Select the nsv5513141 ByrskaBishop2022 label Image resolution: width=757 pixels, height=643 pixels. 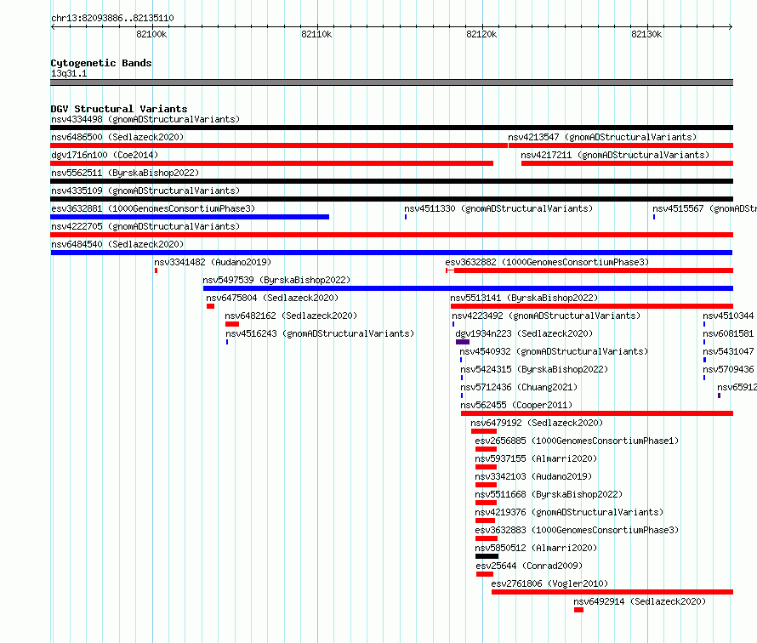tap(524, 298)
